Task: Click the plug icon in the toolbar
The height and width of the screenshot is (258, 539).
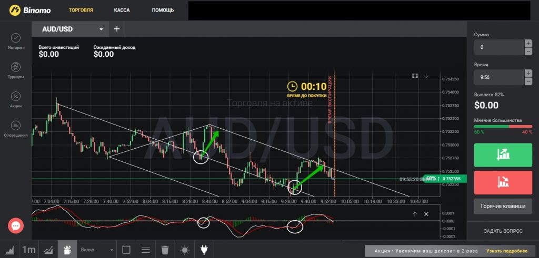Action: pos(204,250)
